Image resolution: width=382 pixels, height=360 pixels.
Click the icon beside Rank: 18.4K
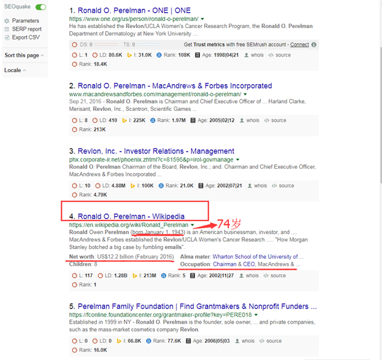[74, 64]
